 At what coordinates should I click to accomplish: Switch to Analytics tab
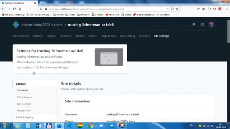point(144,36)
